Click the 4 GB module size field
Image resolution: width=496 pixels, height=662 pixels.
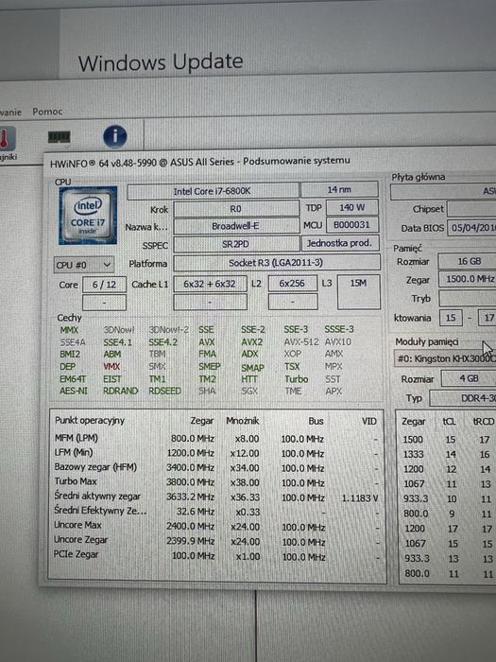[x=469, y=378]
